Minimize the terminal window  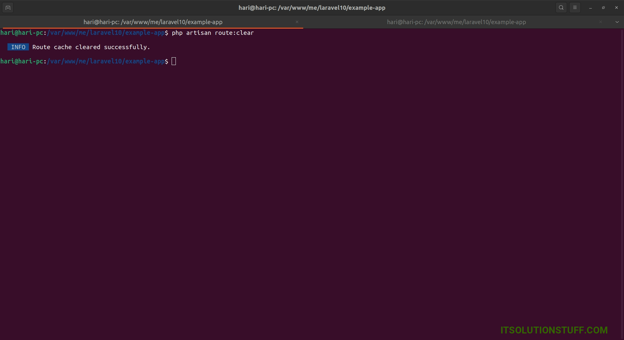590,8
